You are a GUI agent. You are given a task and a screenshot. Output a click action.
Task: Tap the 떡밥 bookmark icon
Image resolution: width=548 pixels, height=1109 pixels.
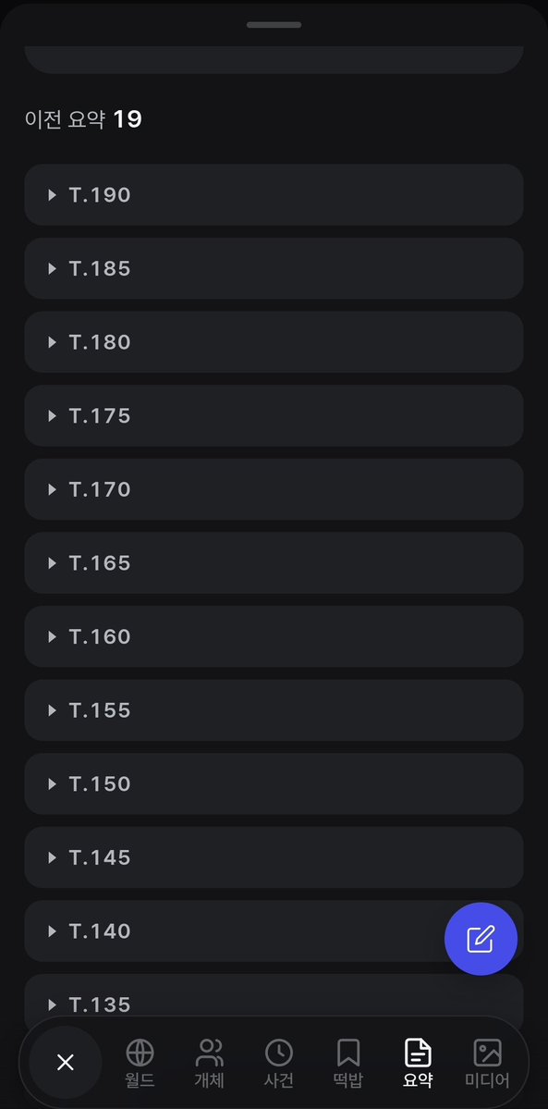point(347,1053)
